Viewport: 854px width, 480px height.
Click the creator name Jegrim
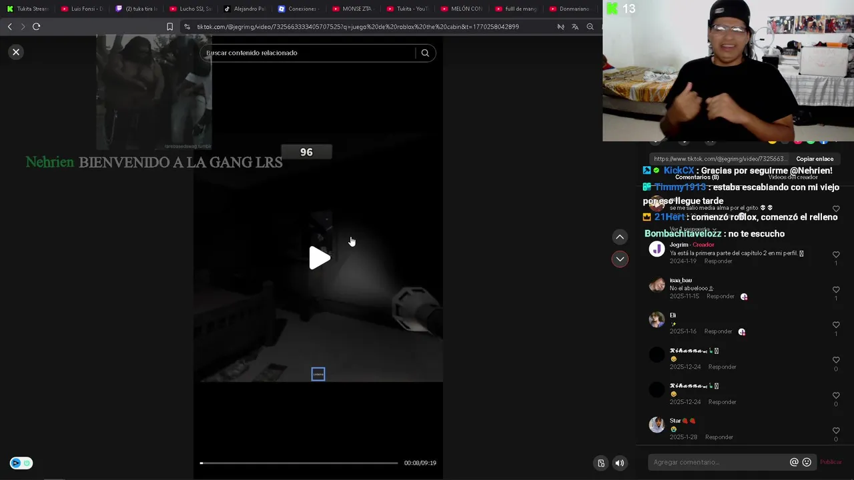pyautogui.click(x=679, y=245)
